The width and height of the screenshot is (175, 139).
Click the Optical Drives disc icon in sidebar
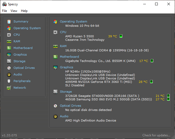[9, 68]
